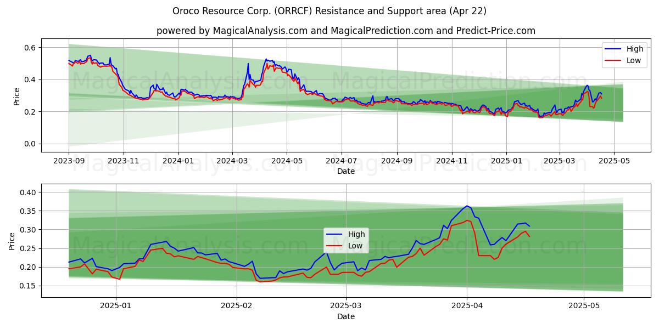Click the 0.25 price tick on bottom chart

(28, 248)
